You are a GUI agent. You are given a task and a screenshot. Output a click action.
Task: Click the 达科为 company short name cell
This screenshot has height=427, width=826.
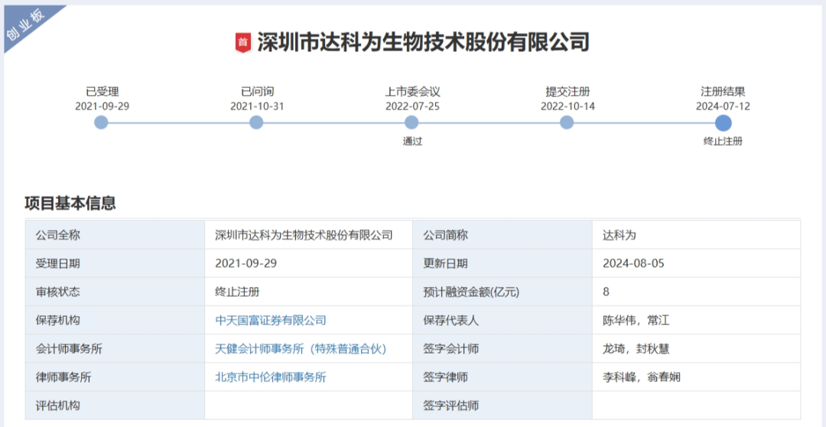(619, 236)
